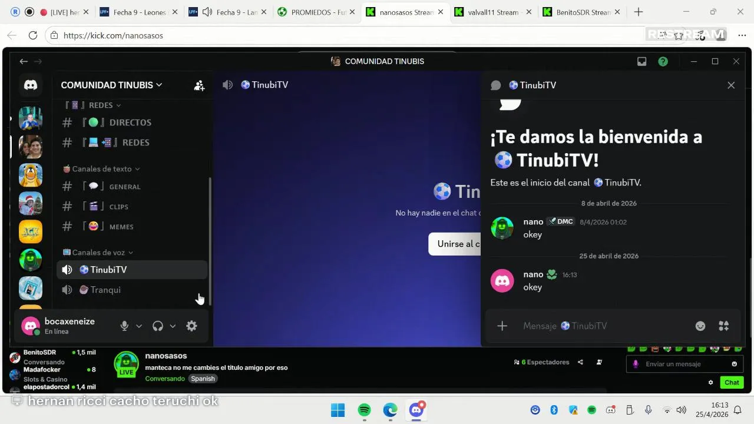
Task: Deafen with the headphones icon
Action: pyautogui.click(x=157, y=326)
